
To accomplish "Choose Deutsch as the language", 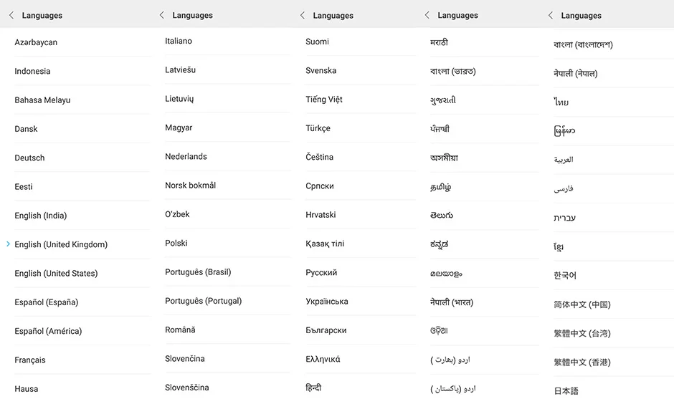I will [x=29, y=158].
